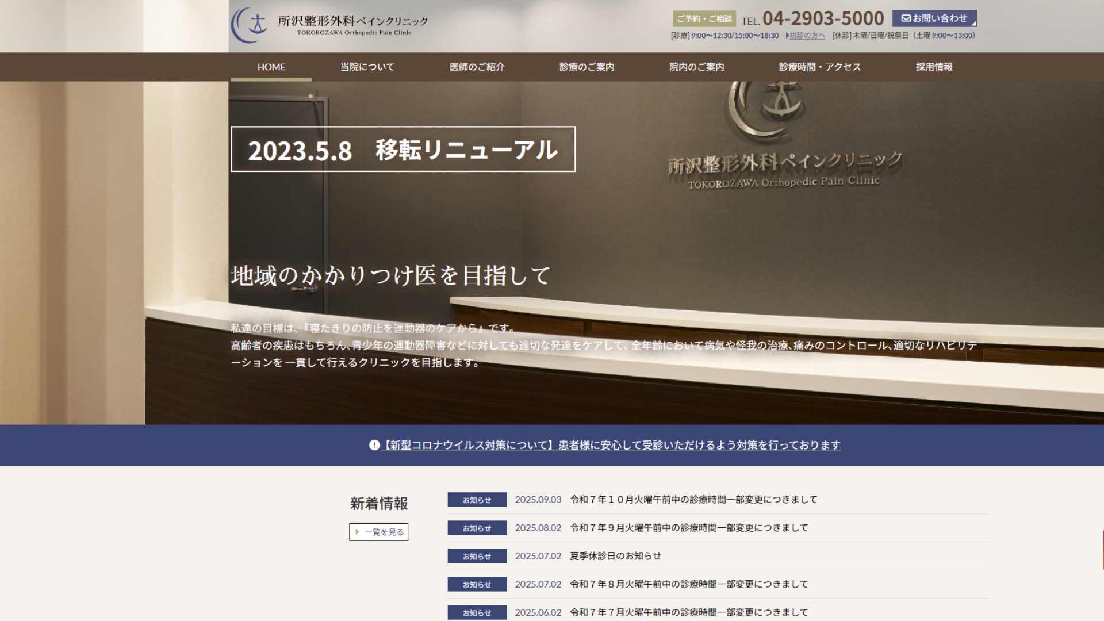The width and height of the screenshot is (1104, 621).
Task: Click the clinic crescent logo in header
Action: [x=250, y=25]
